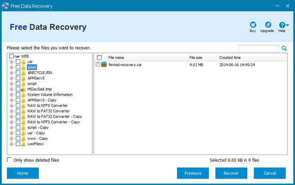
Task: Check the selected www folder checkbox
Action: tap(18, 67)
